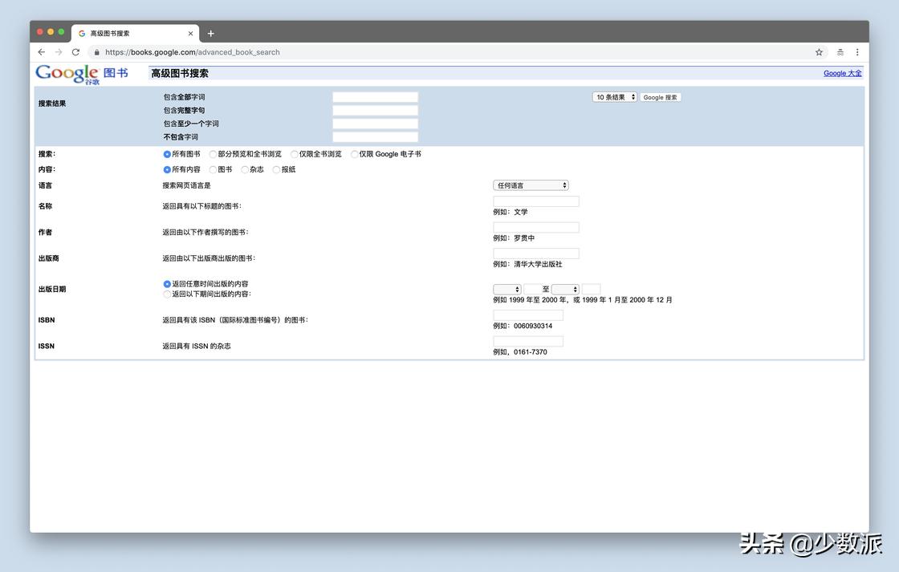
Task: Open the 10 条结果 dropdown
Action: tap(615, 97)
